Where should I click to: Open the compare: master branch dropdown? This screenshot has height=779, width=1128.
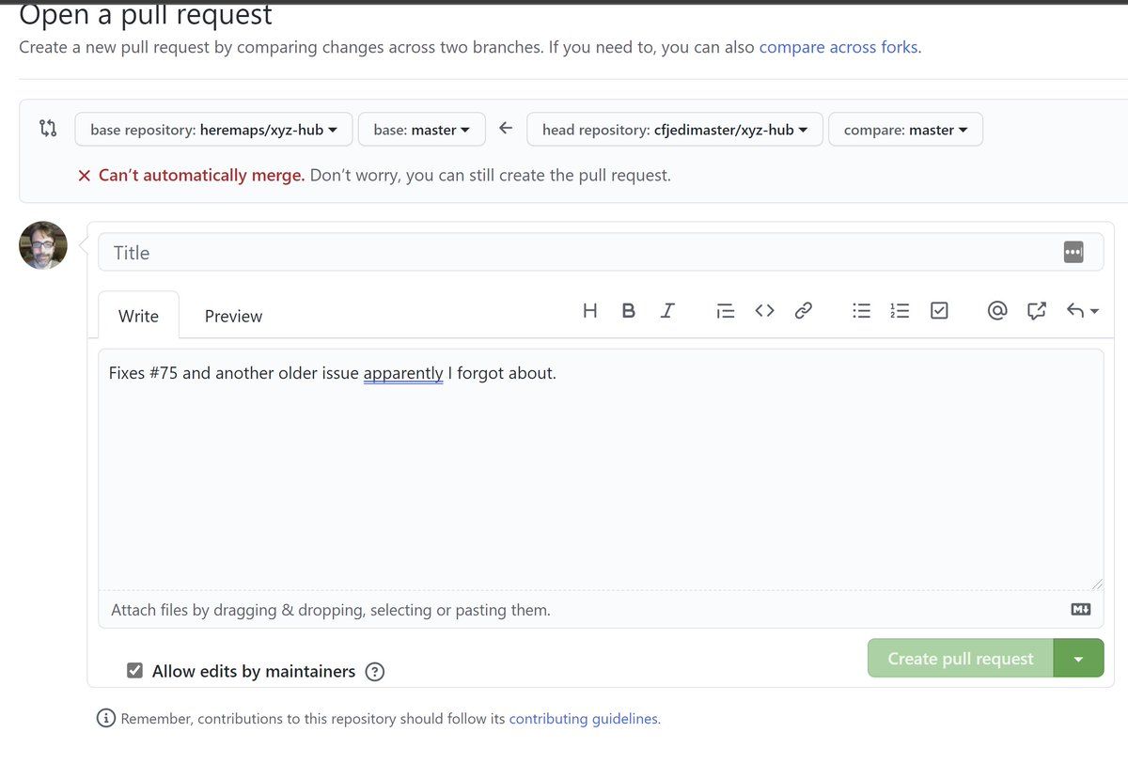[x=905, y=130]
